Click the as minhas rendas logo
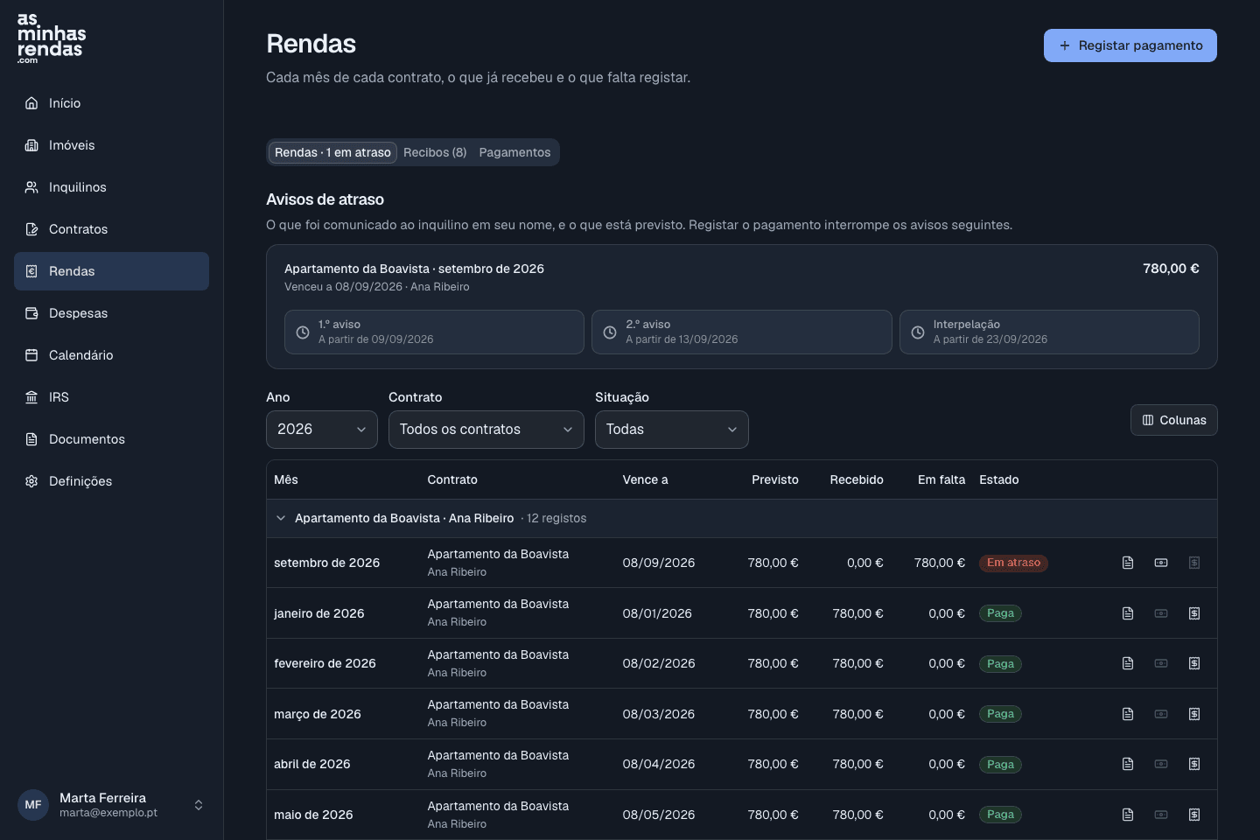 pos(52,38)
